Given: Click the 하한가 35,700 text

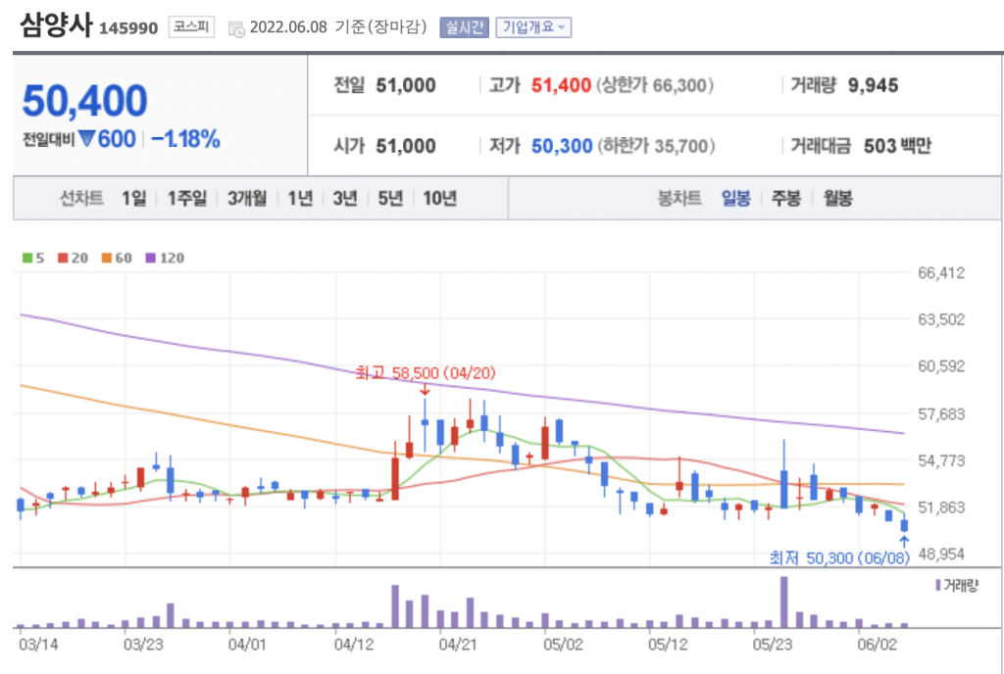Looking at the screenshot, I should pos(656,146).
